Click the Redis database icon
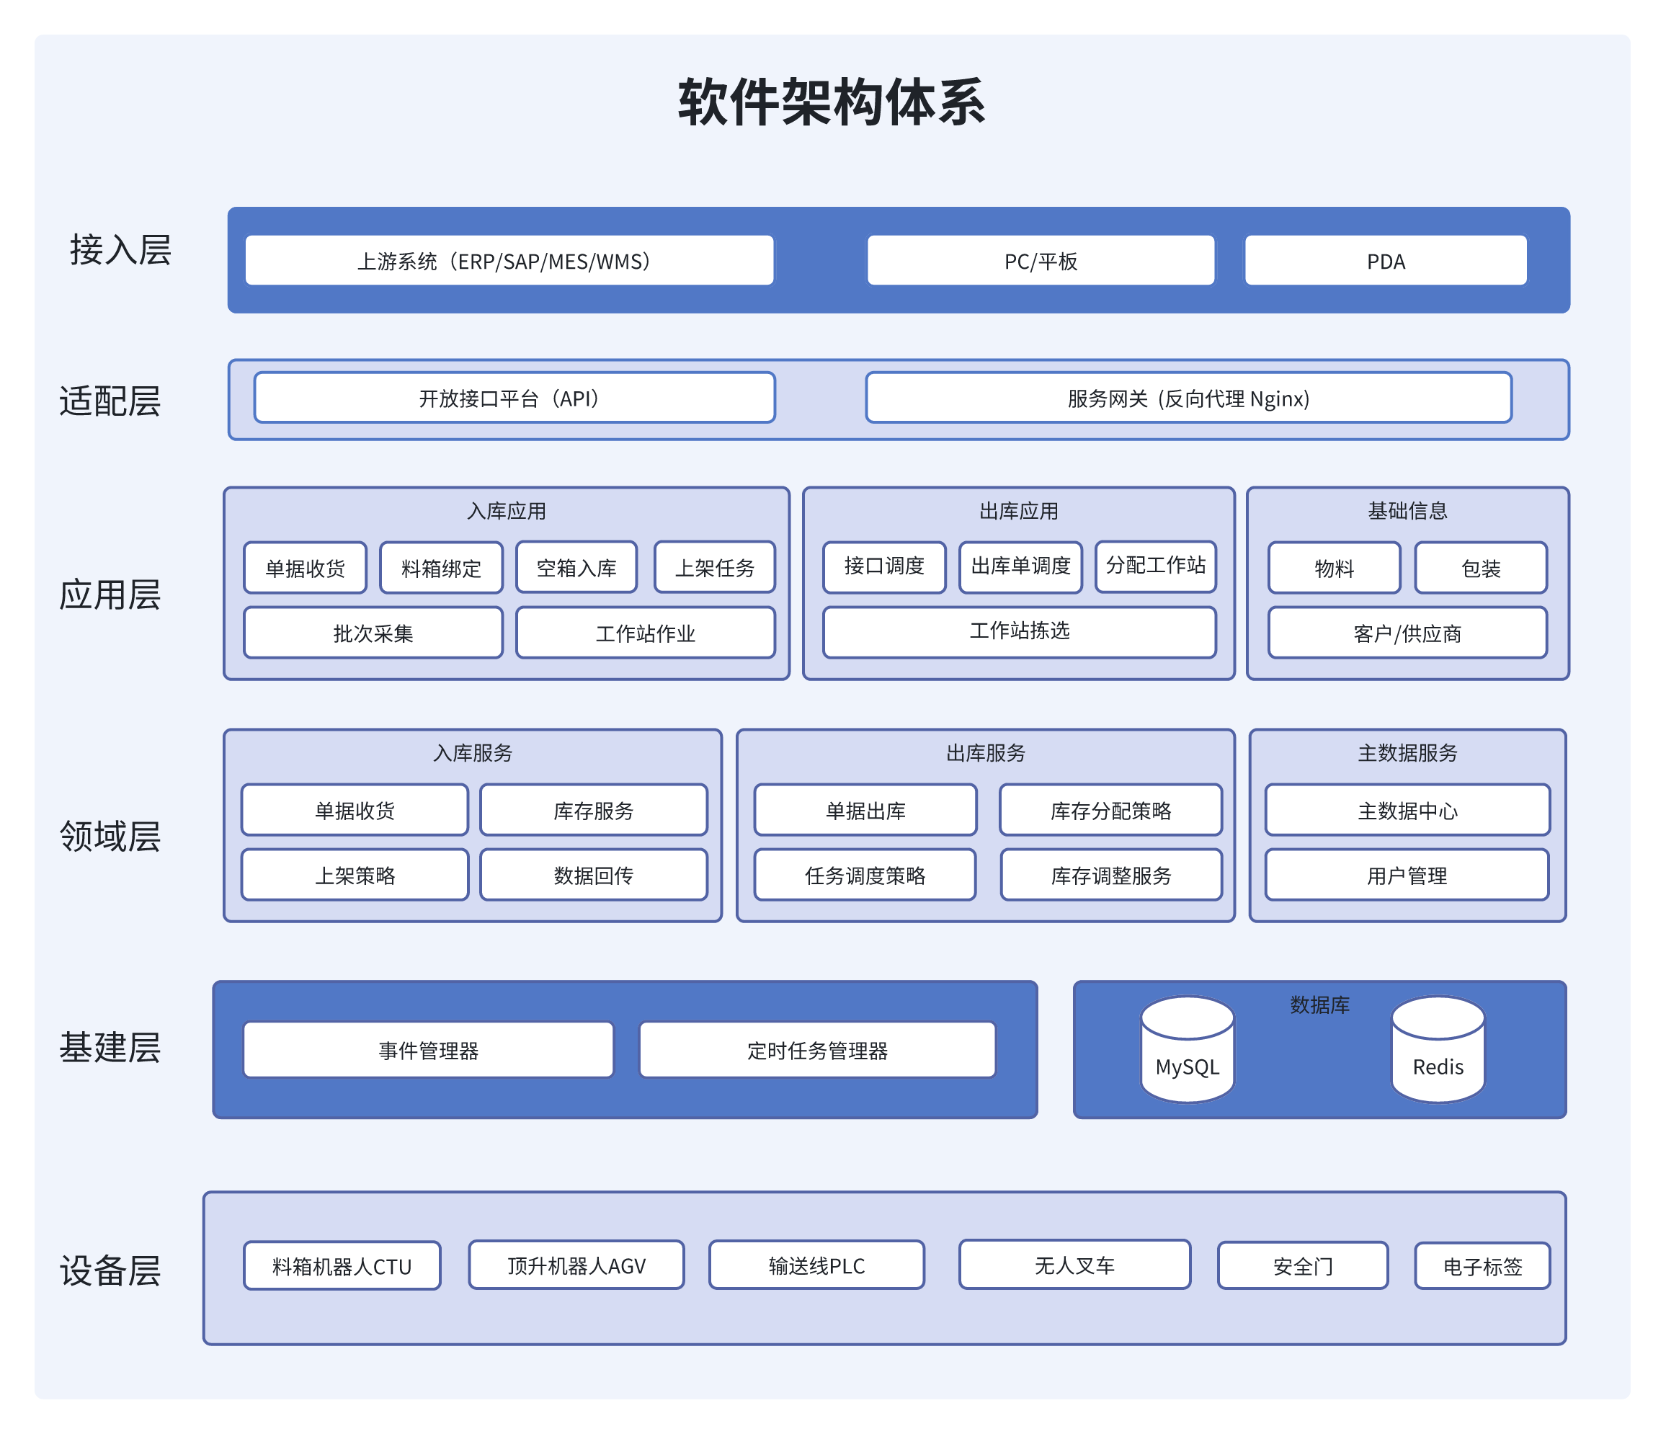 [1438, 1050]
